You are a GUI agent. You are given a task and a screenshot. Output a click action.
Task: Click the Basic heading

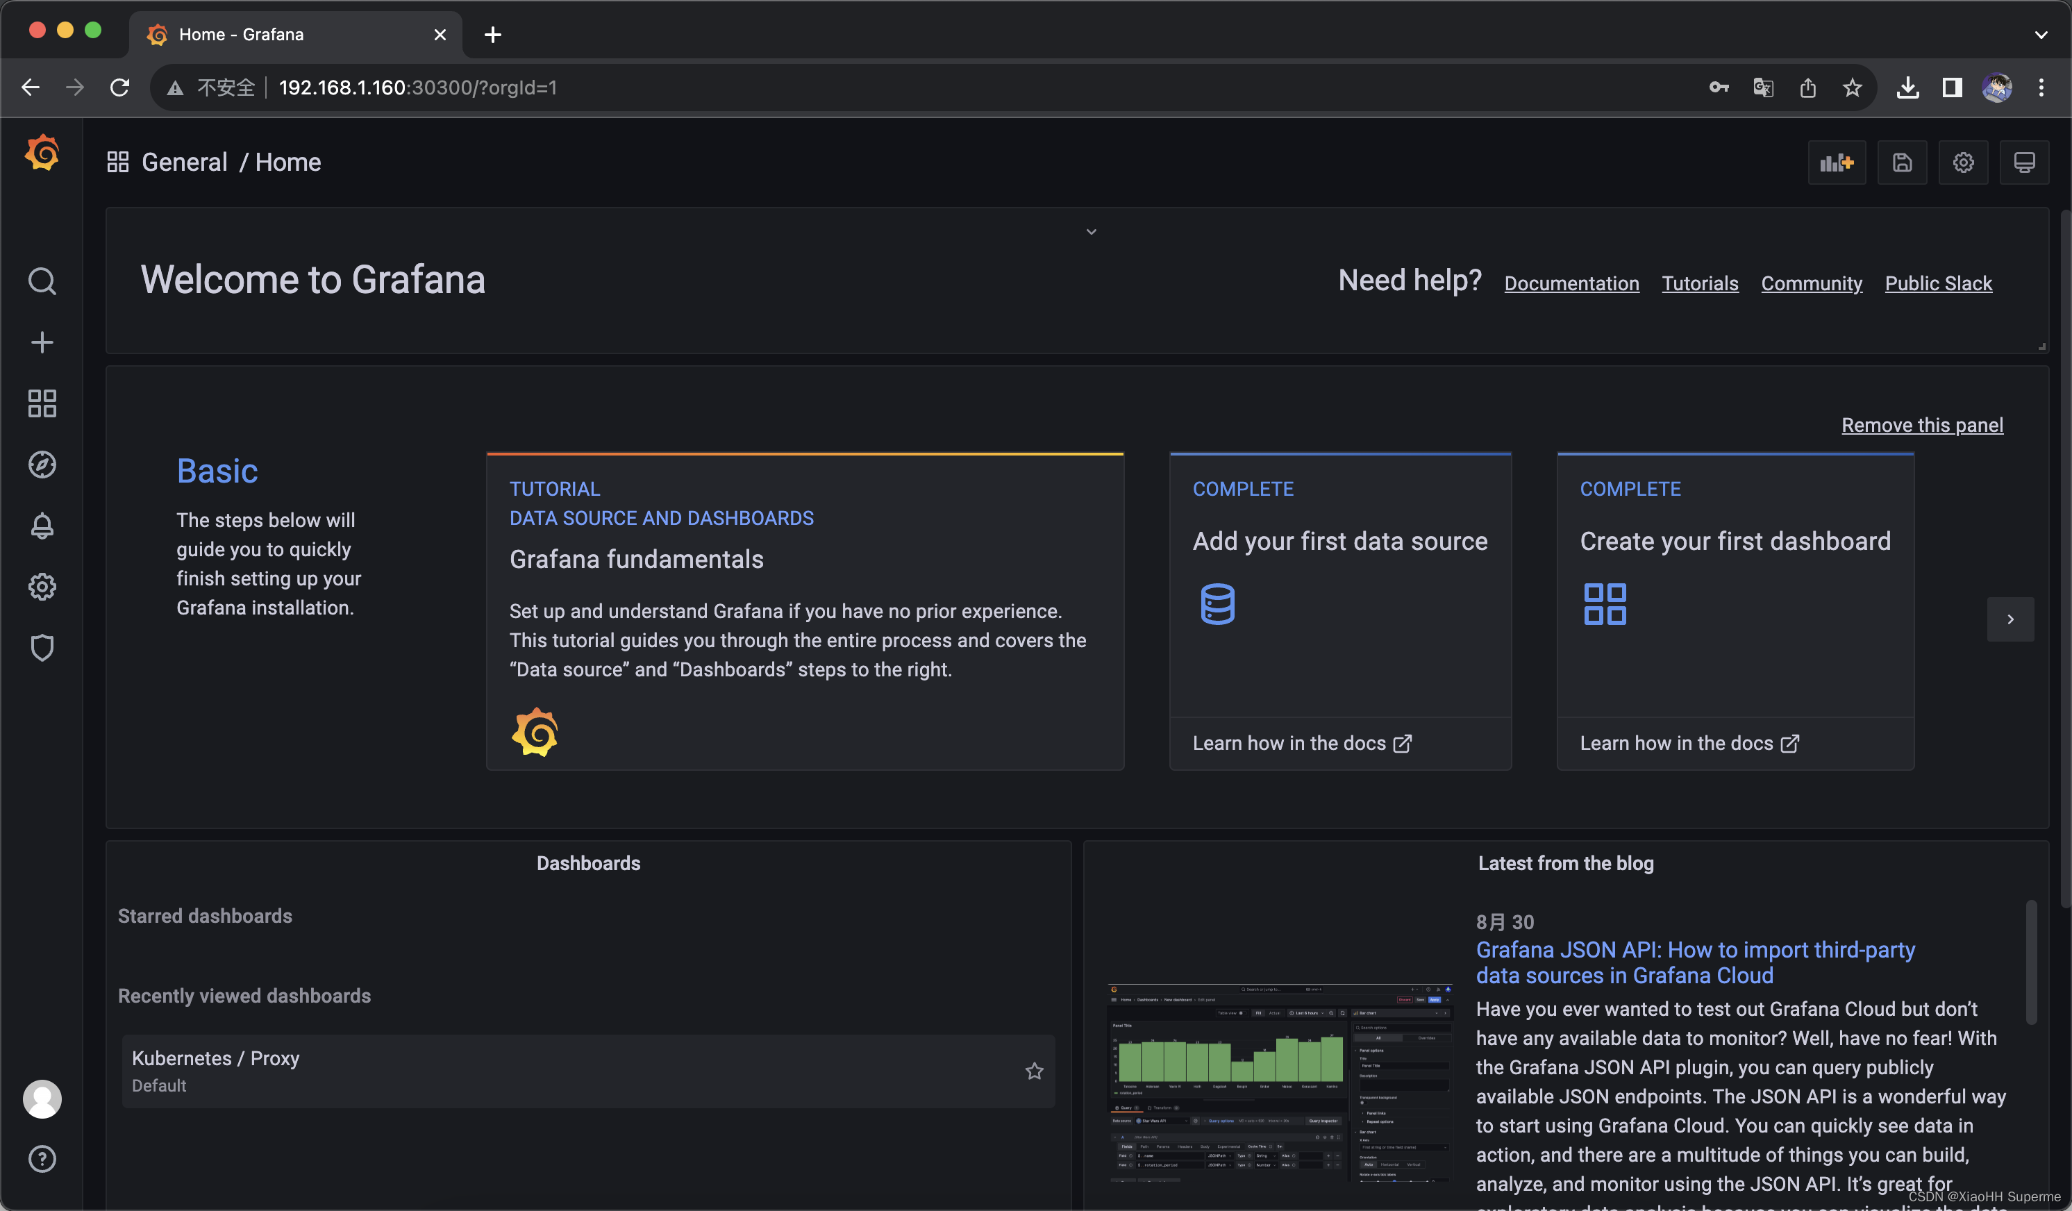click(x=217, y=470)
